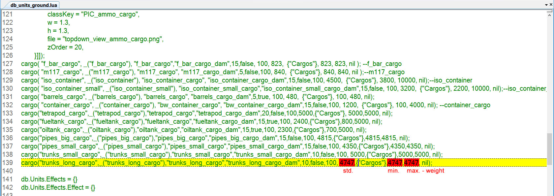
Task: Switch to the db_units_ground.lua tab
Action: click(33, 5)
